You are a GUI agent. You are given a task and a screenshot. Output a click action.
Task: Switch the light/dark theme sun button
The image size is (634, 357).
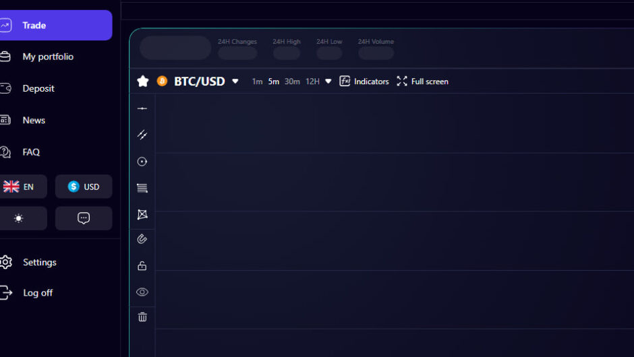point(19,218)
